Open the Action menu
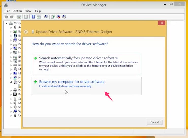Screen dimensions: 188x138 tap(18, 11)
